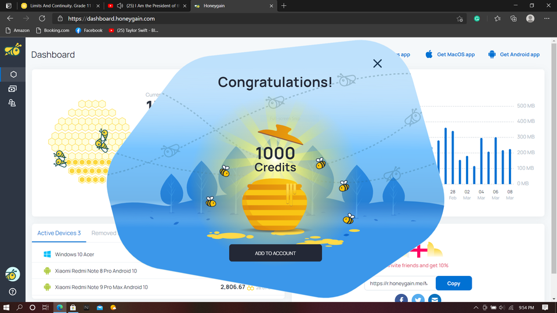Close the Congratulations popup with the X
557x313 pixels.
click(x=377, y=63)
